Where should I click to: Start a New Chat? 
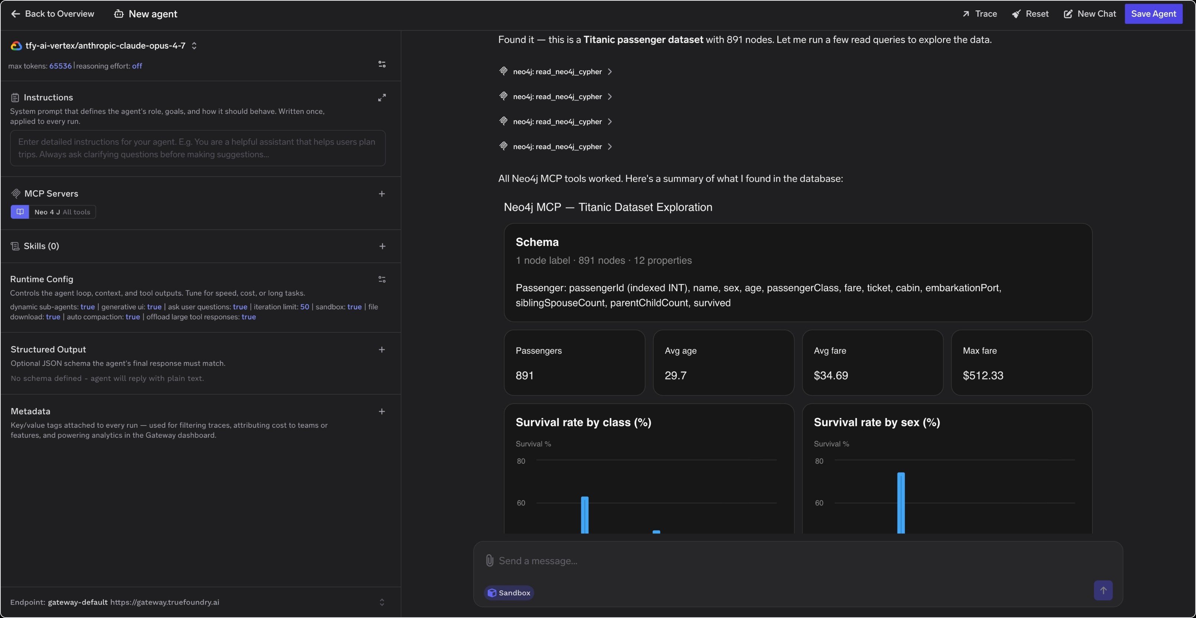point(1090,14)
